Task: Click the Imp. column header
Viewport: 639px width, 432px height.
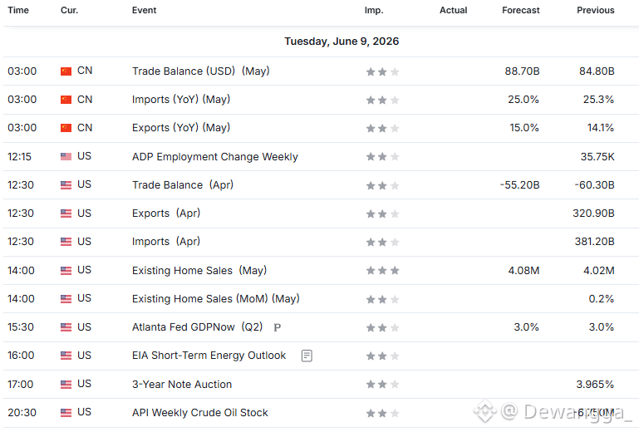Action: [374, 10]
